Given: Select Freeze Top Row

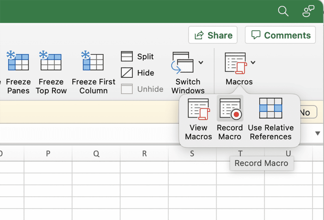Looking at the screenshot, I should (51, 73).
